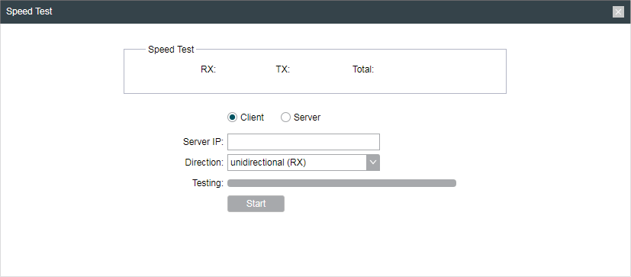Click the Testing progress bar
The image size is (631, 277).
[342, 183]
